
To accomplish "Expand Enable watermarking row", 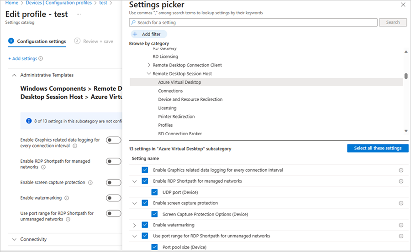I will 134,225.
